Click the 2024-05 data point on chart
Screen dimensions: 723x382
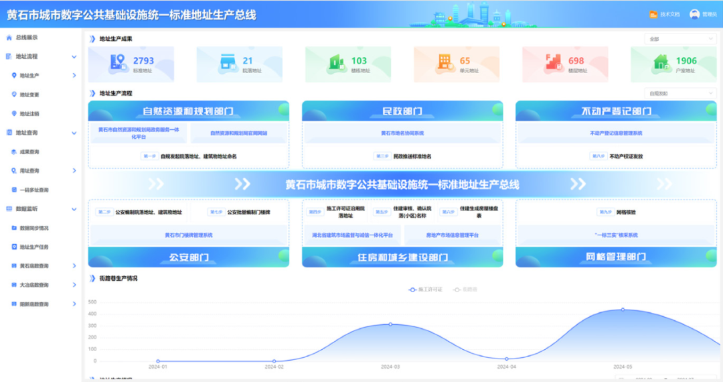[x=623, y=310]
